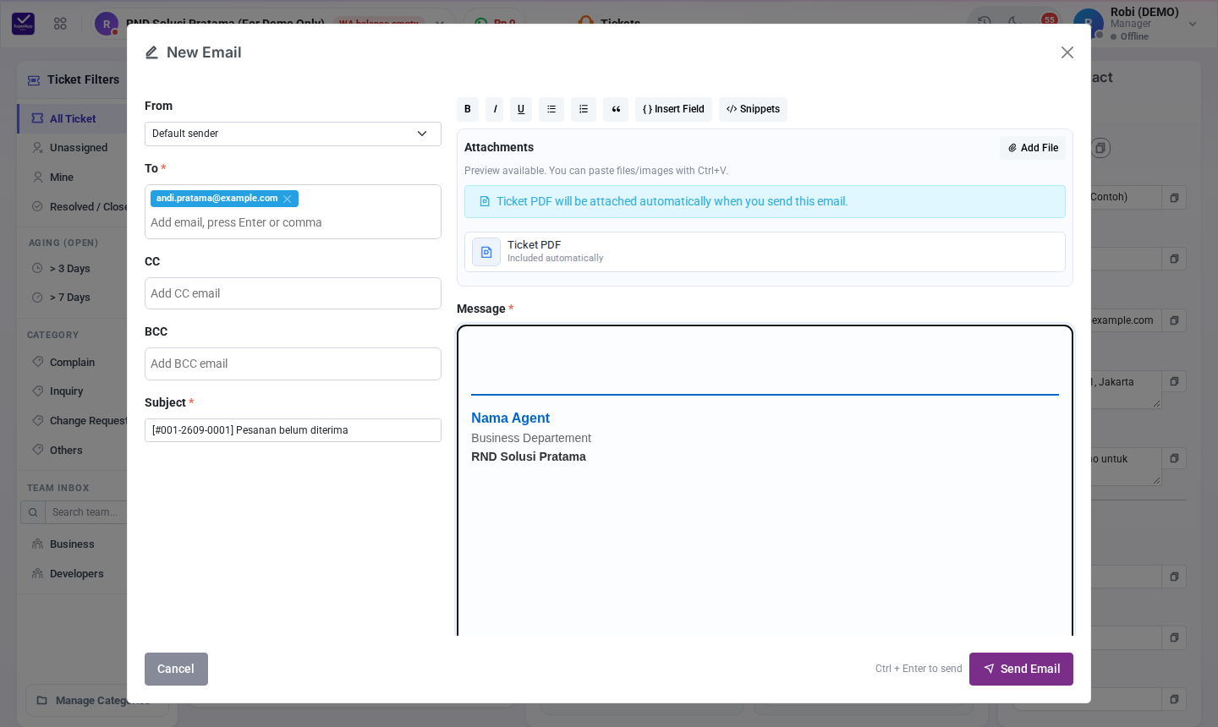Insert a bulleted list
The image size is (1218, 727).
click(551, 109)
